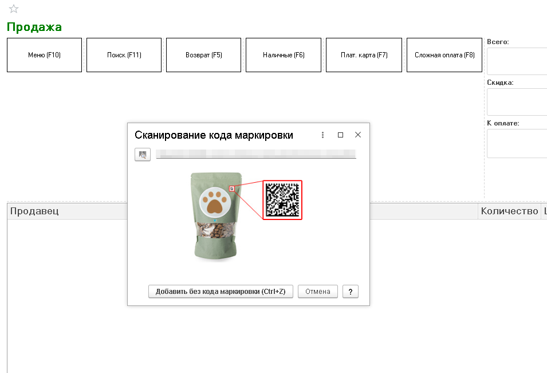Start a Возврат (F5) return
The image size is (547, 373).
click(204, 55)
